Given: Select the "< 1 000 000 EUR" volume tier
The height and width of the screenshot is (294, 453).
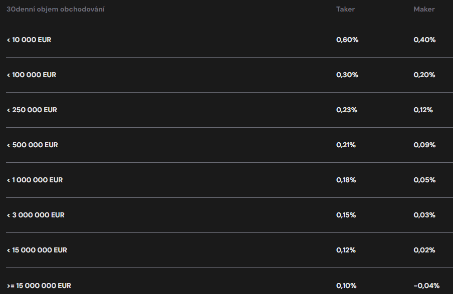Looking at the screenshot, I should 35,180.
